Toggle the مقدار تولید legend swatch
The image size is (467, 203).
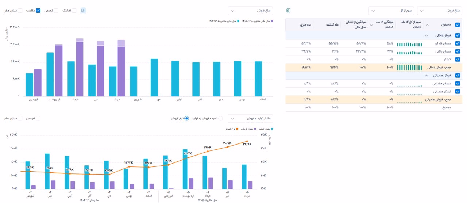[x=272, y=129]
